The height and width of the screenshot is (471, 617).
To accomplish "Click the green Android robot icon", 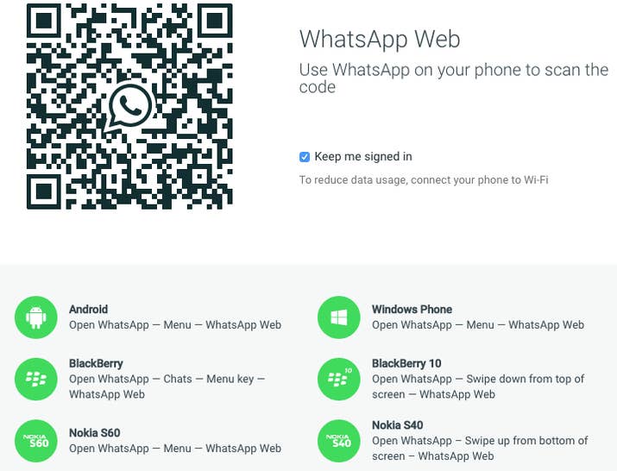I will 35,317.
